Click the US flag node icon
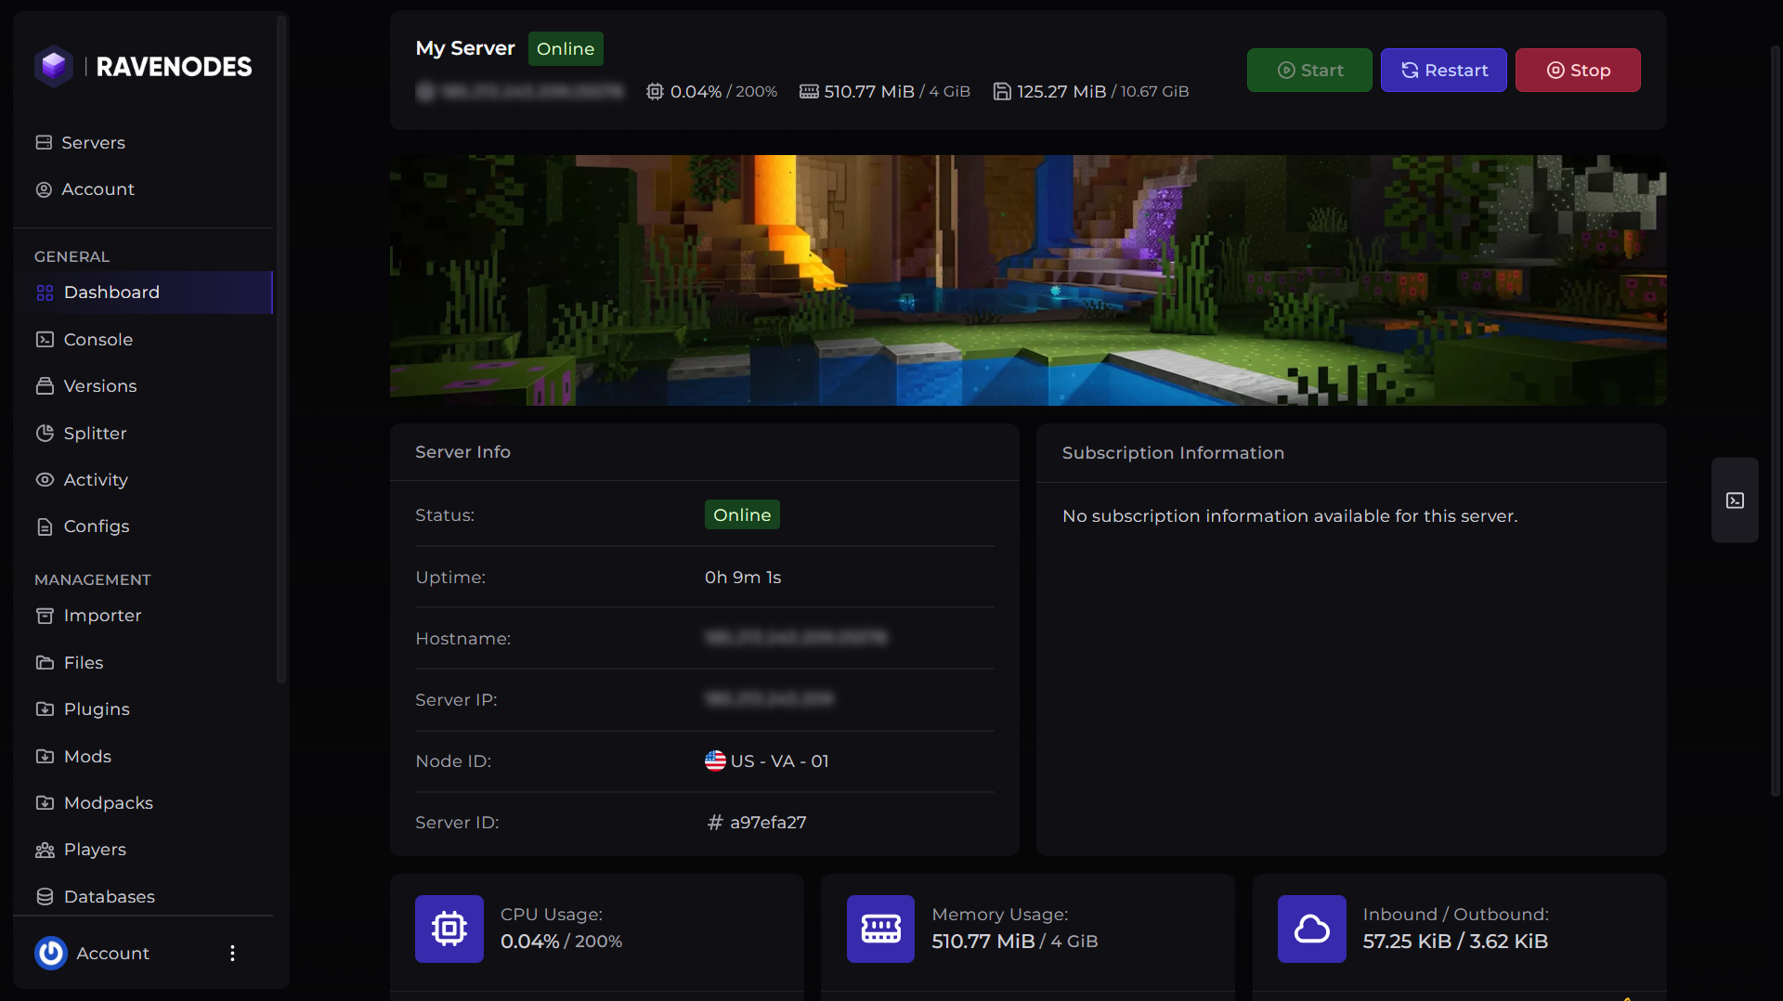This screenshot has height=1001, width=1783. pyautogui.click(x=715, y=760)
